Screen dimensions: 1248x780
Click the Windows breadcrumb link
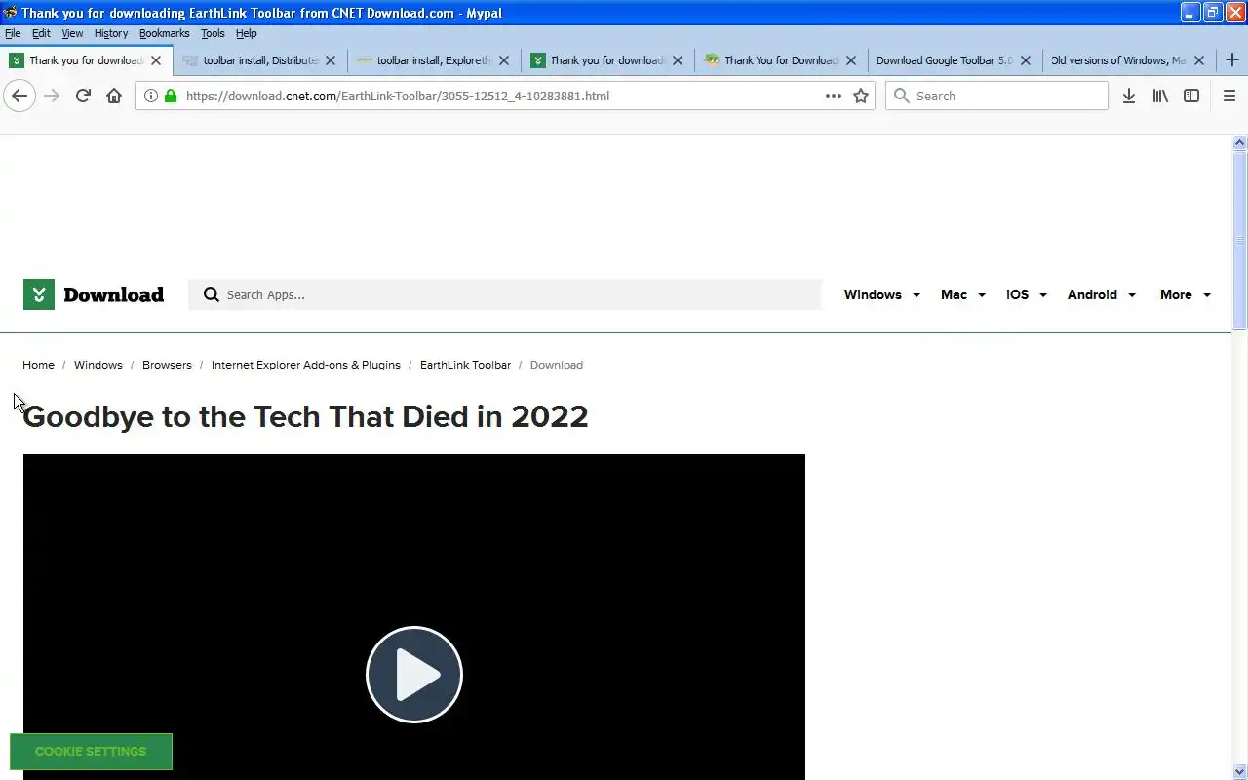[x=98, y=365]
